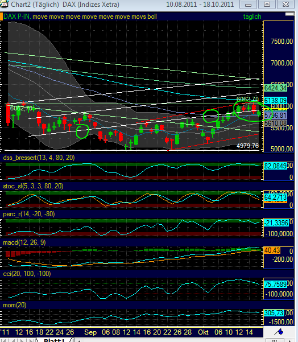
Task: Close the Chart2 window
Action: pyautogui.click(x=285, y=5)
